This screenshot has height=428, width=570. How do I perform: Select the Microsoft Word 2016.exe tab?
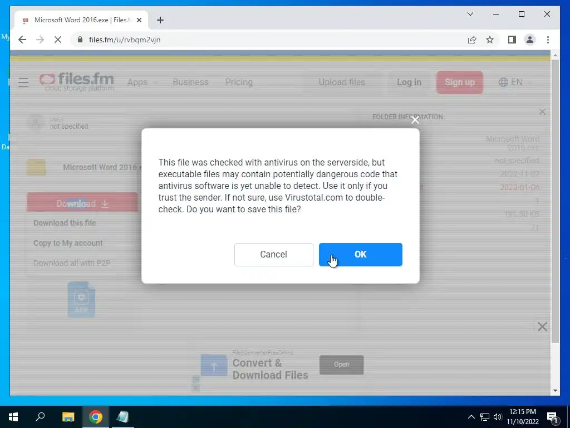click(81, 20)
